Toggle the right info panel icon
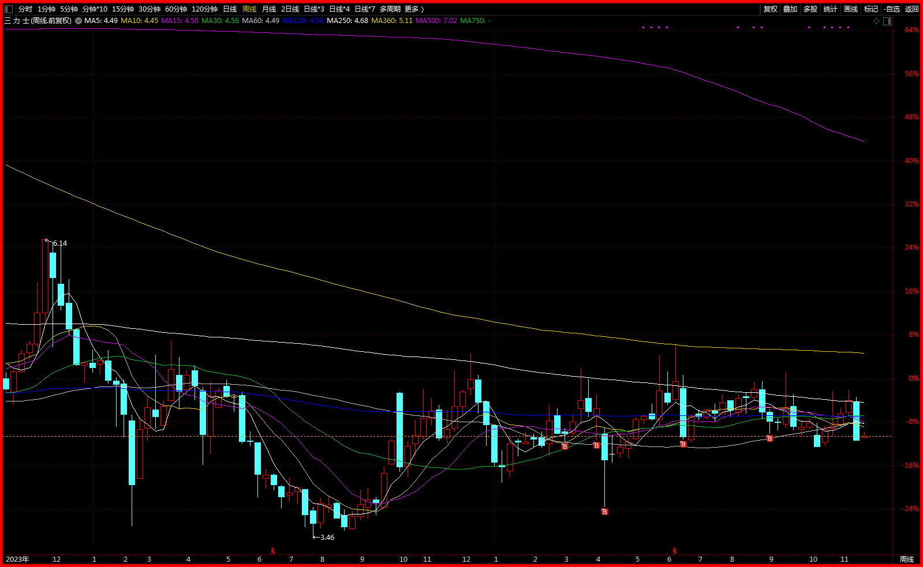Viewport: 923px width, 567px height. [887, 21]
